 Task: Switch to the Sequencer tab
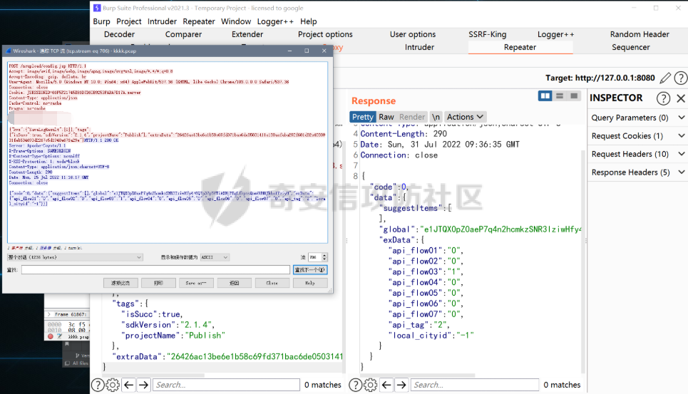click(630, 47)
